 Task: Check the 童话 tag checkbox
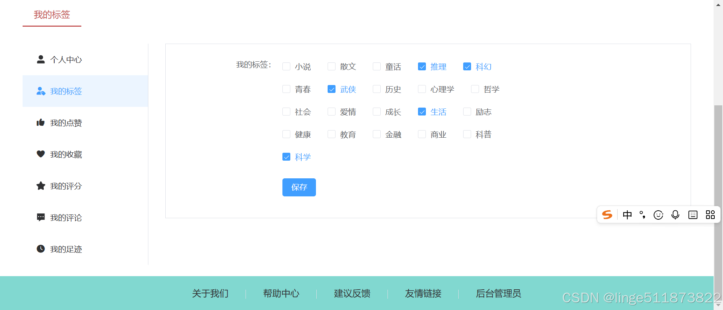(x=377, y=67)
